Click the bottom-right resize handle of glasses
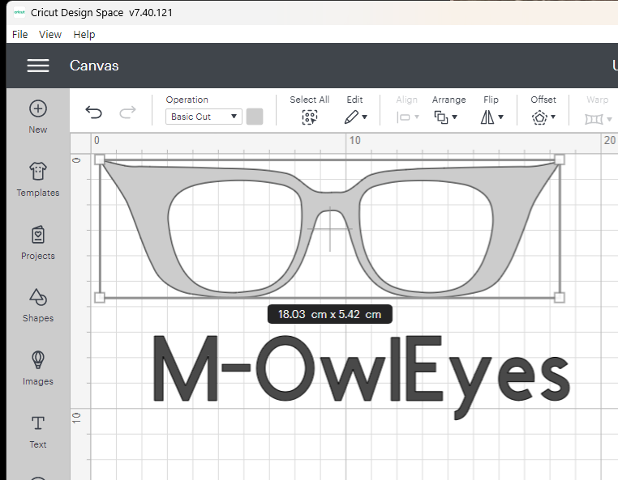This screenshot has width=618, height=480. click(559, 298)
